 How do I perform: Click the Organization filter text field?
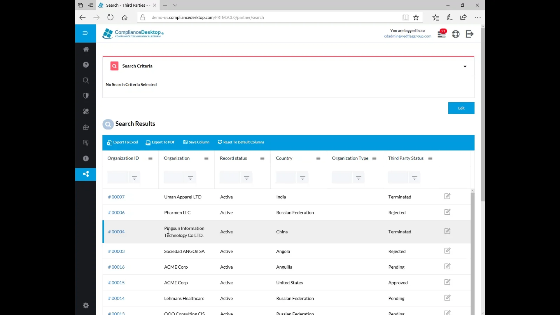[174, 178]
